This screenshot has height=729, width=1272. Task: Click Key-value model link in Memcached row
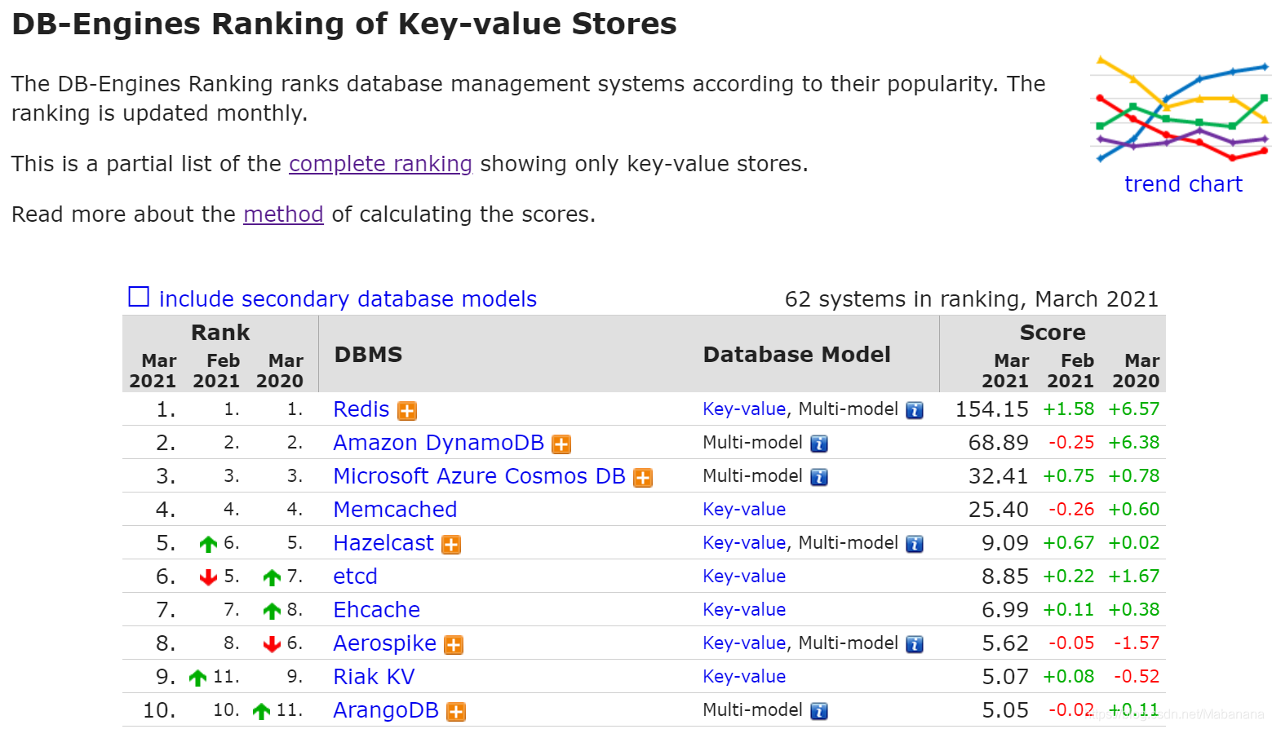coord(744,510)
